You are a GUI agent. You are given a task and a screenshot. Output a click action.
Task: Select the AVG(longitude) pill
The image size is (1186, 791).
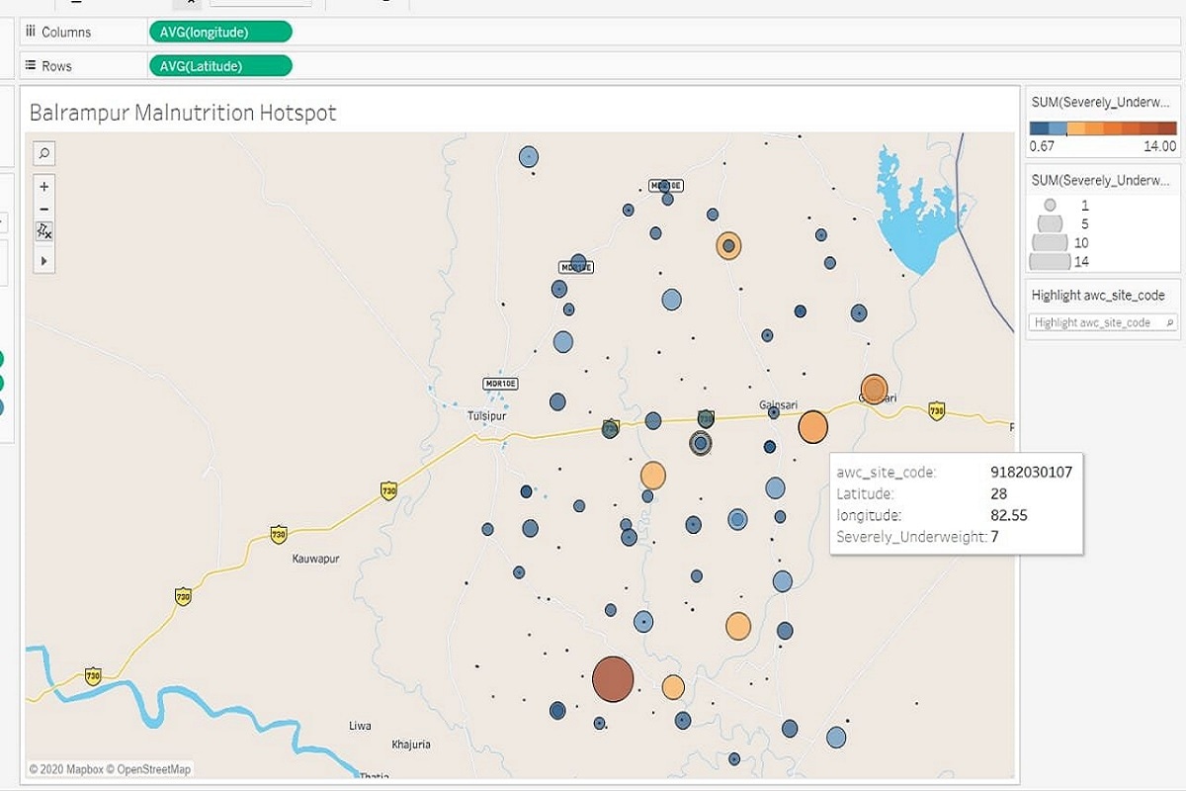219,33
